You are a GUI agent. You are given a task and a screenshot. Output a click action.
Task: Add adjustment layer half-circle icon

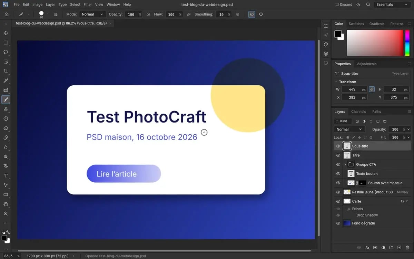pyautogui.click(x=383, y=248)
